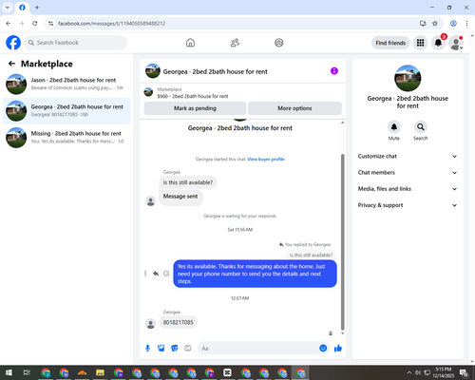This screenshot has height=380, width=475.
Task: Open more options dots beside blue message
Action: 145,274
